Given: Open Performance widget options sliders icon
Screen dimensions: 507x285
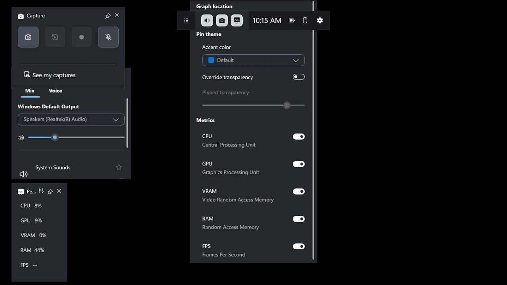Looking at the screenshot, I should click(41, 191).
